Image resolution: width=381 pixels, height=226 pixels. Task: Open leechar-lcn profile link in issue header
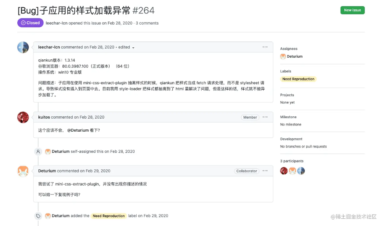coord(57,23)
